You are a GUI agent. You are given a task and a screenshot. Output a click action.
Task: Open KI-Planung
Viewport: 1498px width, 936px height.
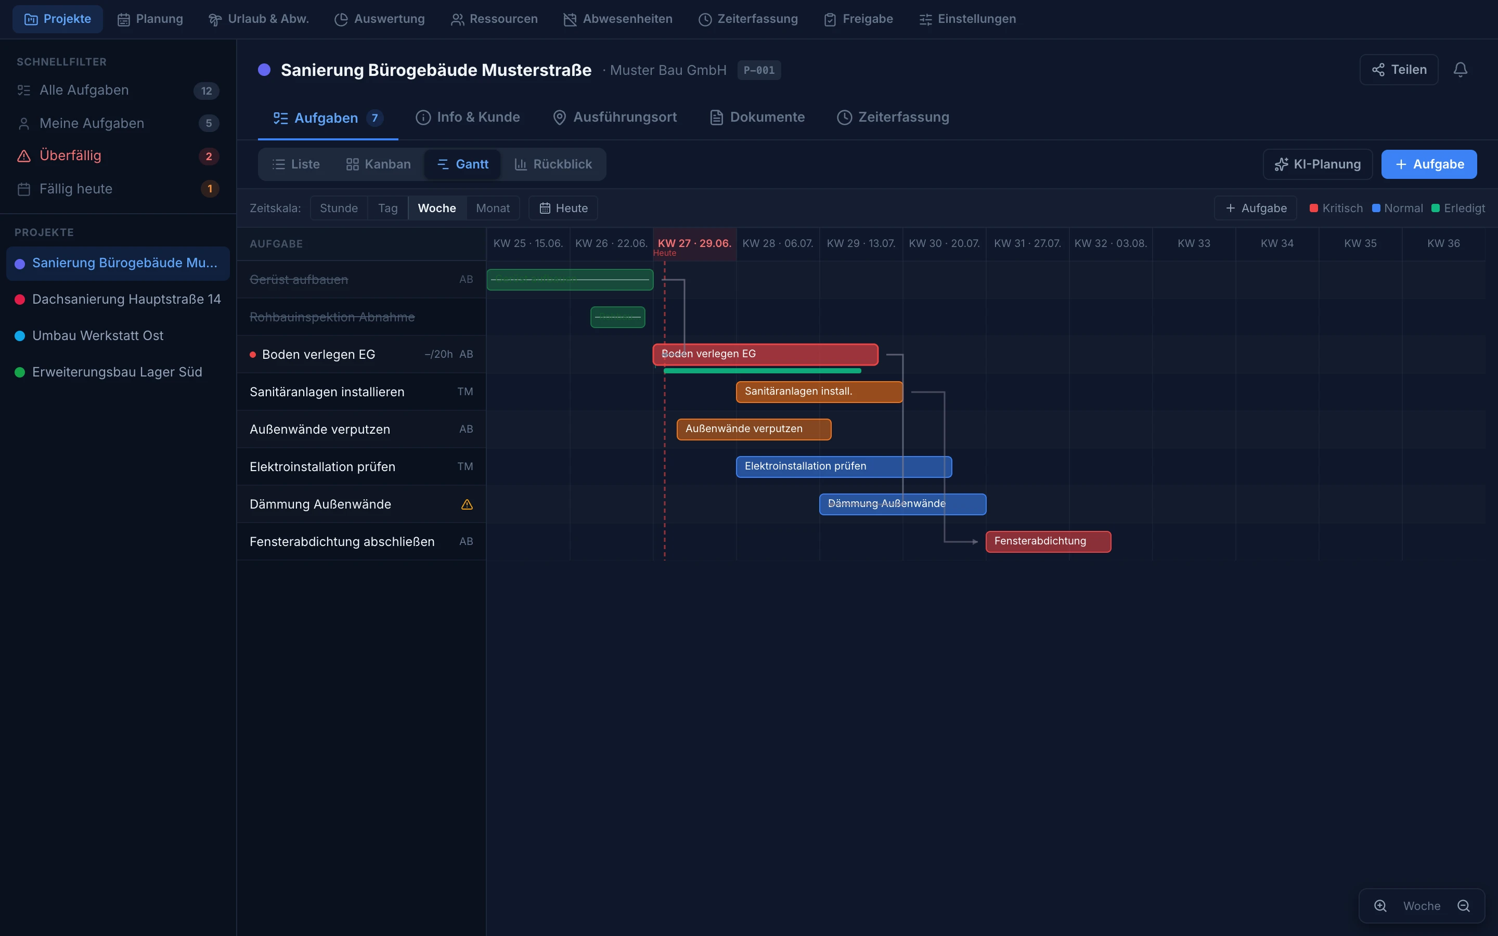tap(1317, 164)
